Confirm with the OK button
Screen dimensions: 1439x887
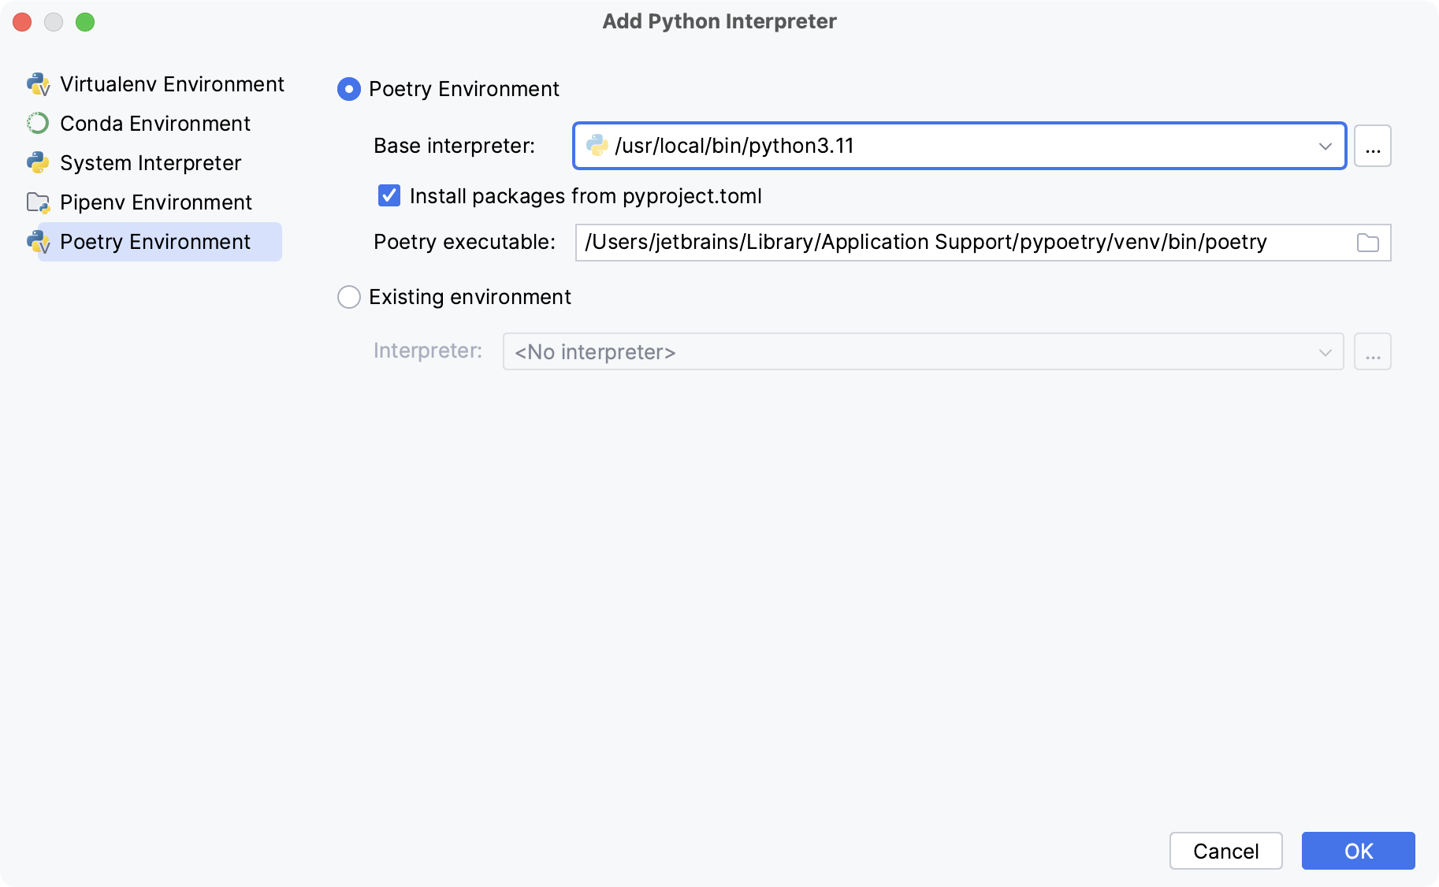tap(1358, 851)
